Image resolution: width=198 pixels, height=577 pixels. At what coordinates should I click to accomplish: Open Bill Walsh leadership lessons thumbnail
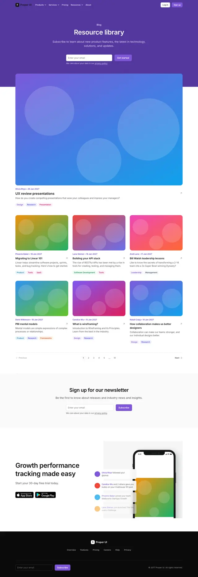[x=156, y=233]
